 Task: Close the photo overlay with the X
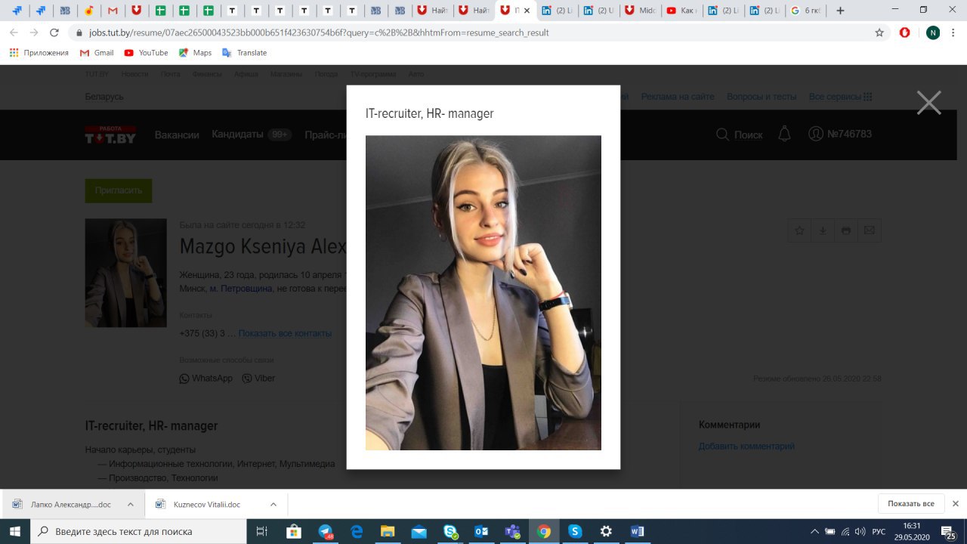(928, 102)
